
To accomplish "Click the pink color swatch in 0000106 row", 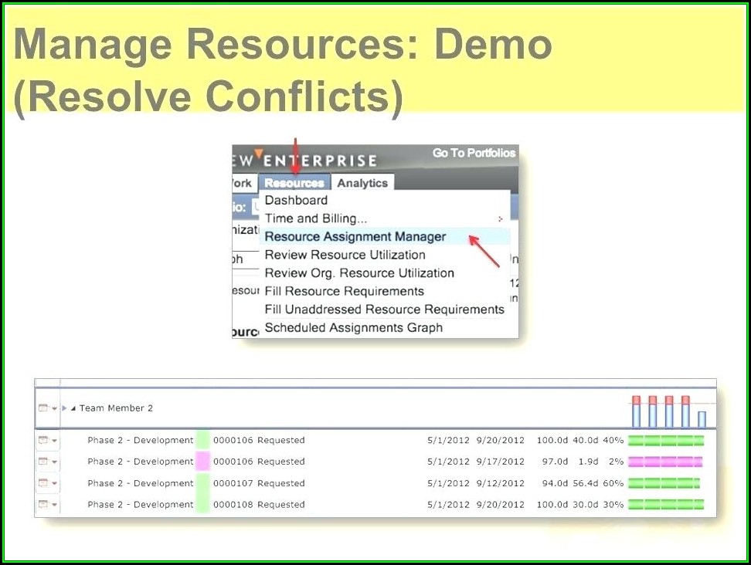I will click(x=202, y=462).
